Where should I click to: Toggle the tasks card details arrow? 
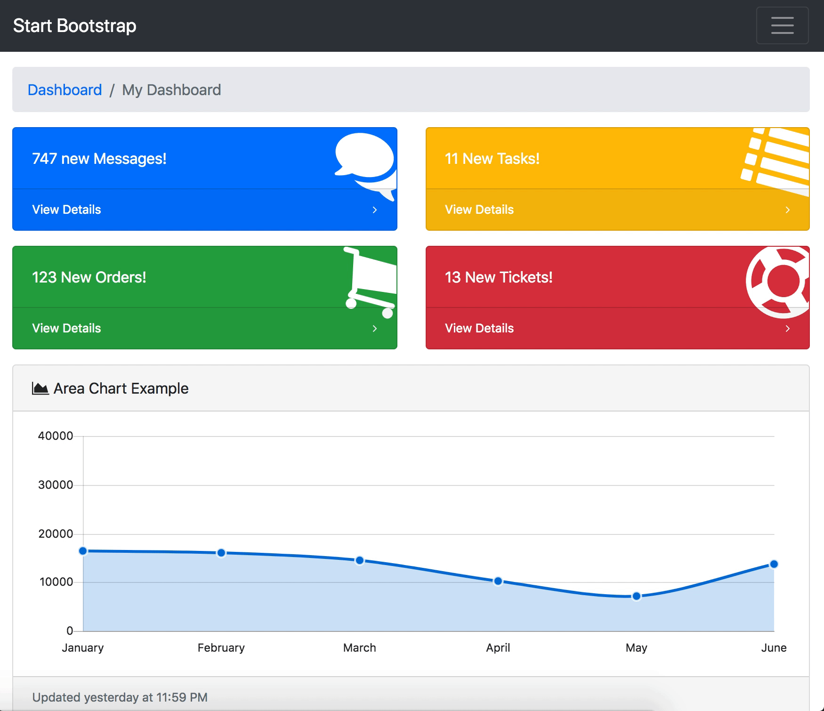(788, 210)
